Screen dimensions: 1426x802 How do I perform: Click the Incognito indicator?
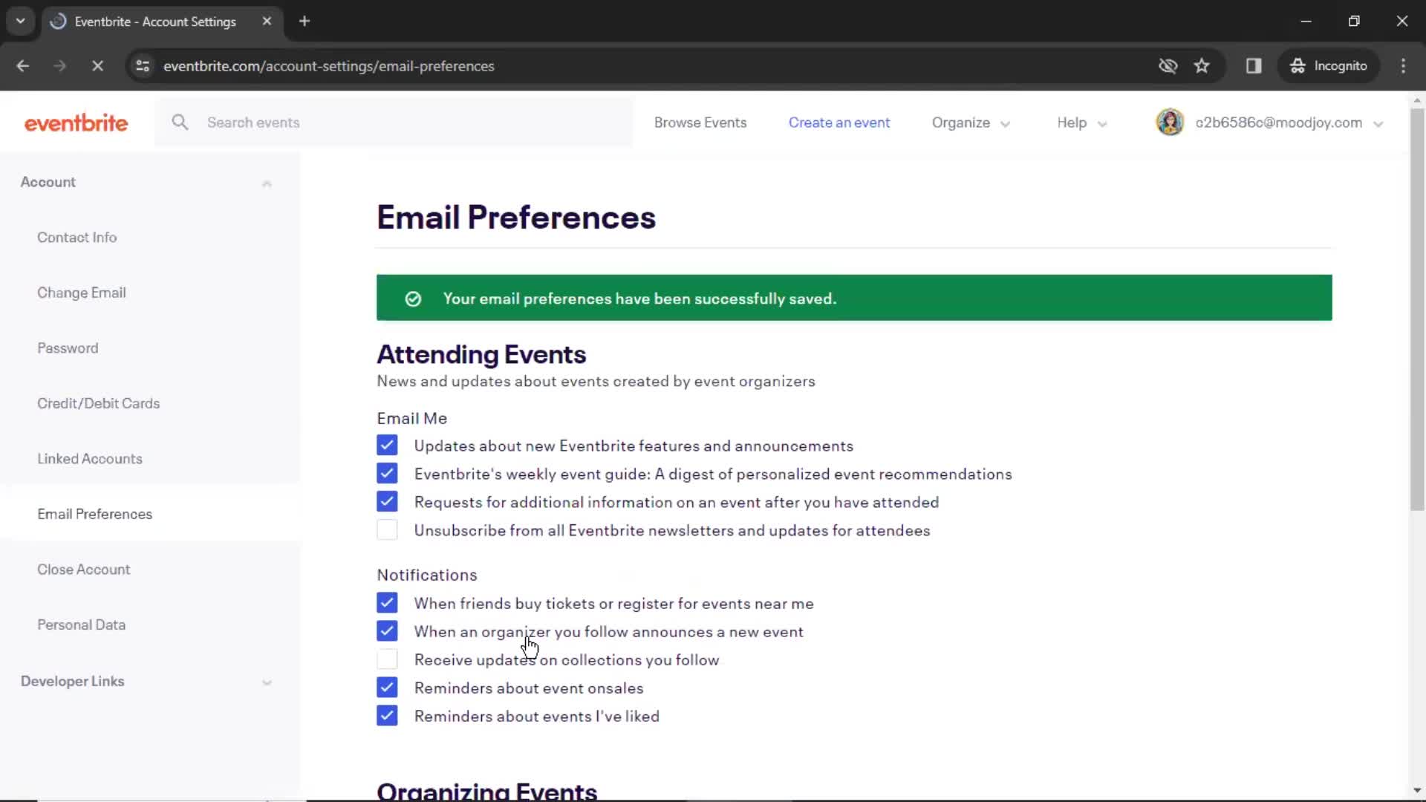[x=1328, y=66]
